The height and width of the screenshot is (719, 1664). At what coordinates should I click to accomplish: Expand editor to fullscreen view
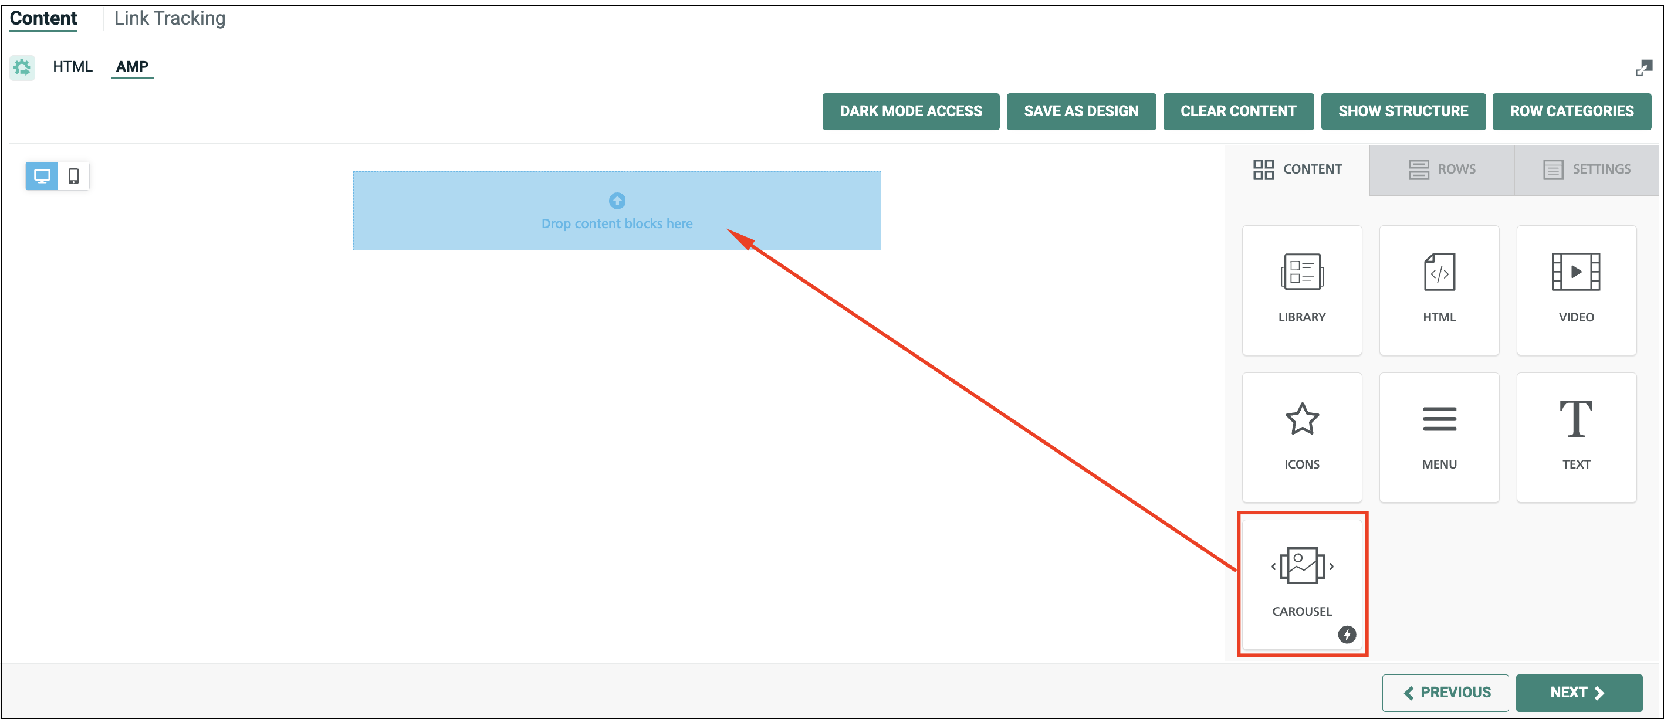click(1643, 68)
